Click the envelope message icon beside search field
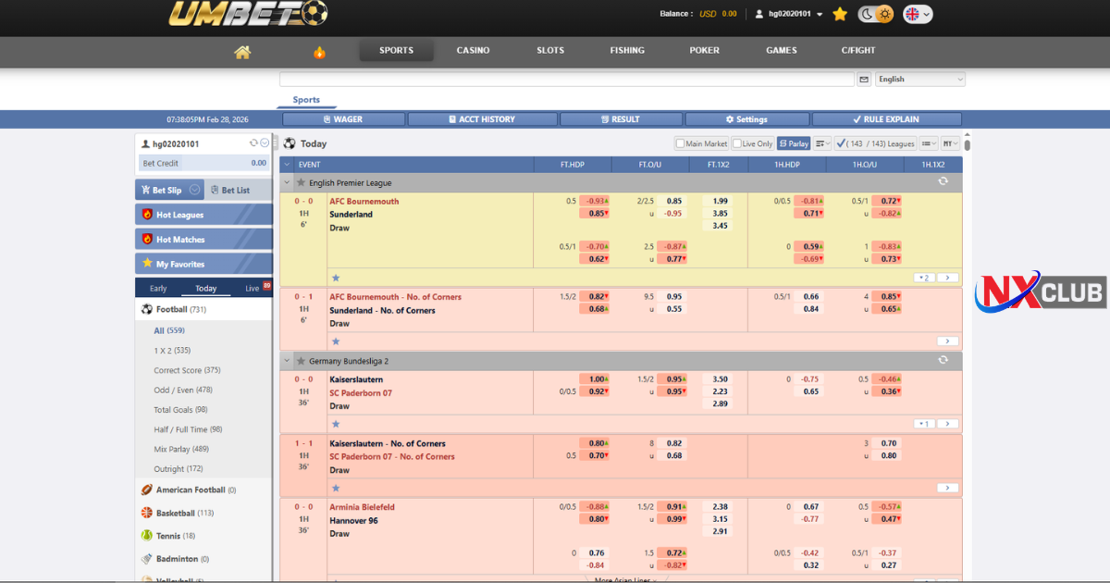 tap(864, 80)
